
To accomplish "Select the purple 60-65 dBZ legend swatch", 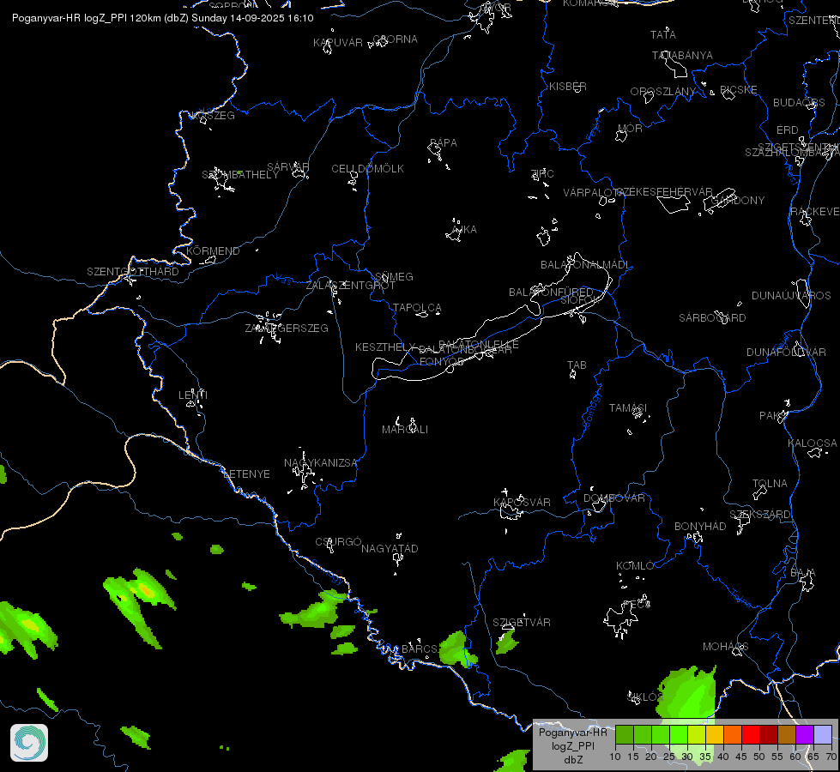I will tap(805, 734).
